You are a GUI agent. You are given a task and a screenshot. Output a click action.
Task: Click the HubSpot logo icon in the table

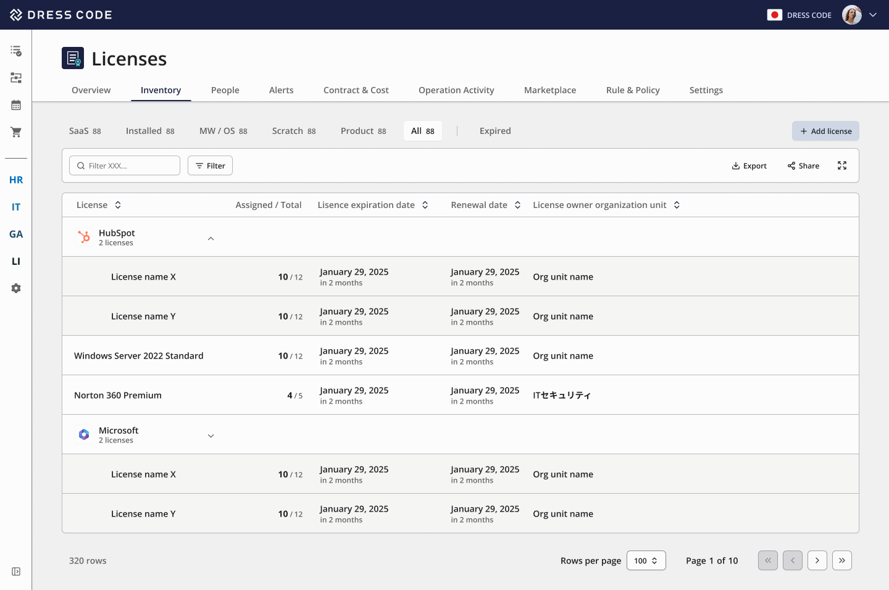point(84,236)
